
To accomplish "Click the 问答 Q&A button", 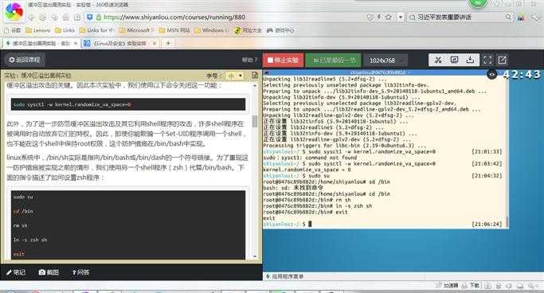I will (80, 272).
